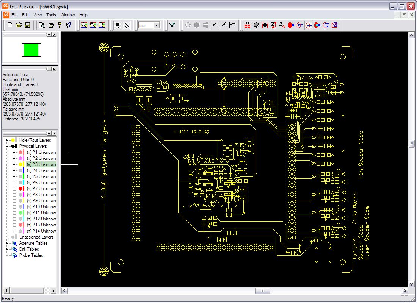Click the Save floppy disk icon
The image size is (417, 303).
(27, 25)
